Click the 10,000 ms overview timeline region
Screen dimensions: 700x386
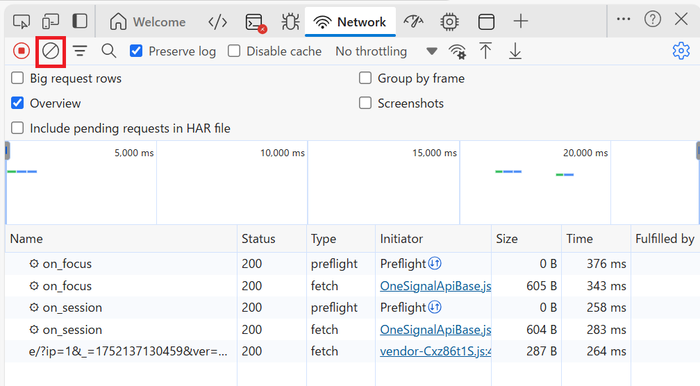(x=232, y=183)
